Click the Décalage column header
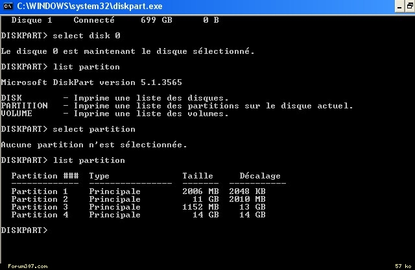This screenshot has width=415, height=270. (x=260, y=176)
